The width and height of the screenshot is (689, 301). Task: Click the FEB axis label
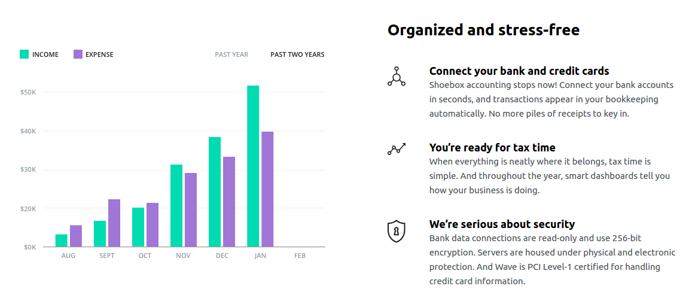300,256
